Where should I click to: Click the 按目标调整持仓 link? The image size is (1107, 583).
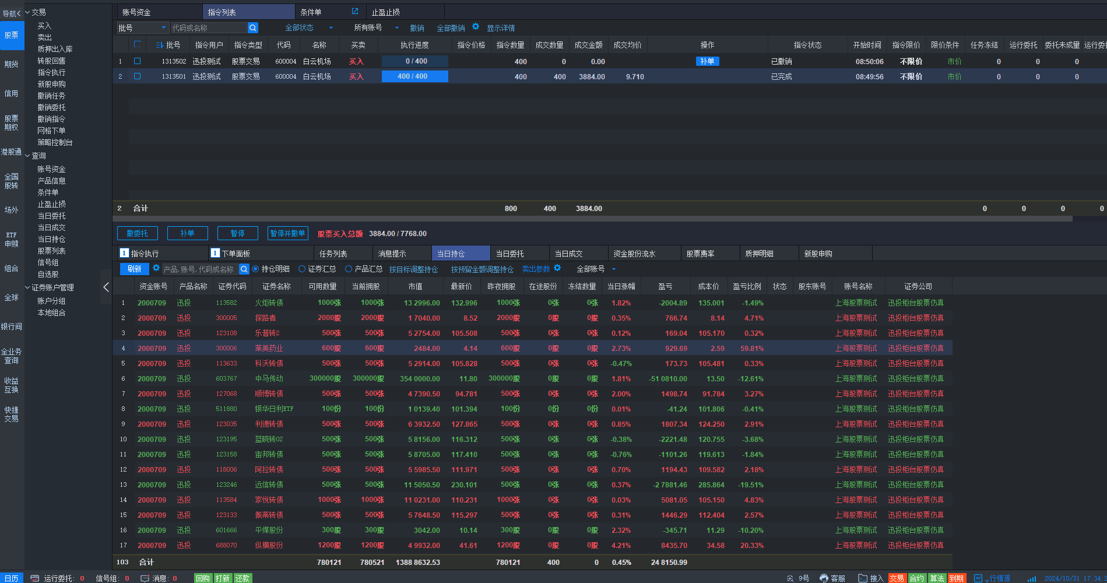(x=413, y=269)
